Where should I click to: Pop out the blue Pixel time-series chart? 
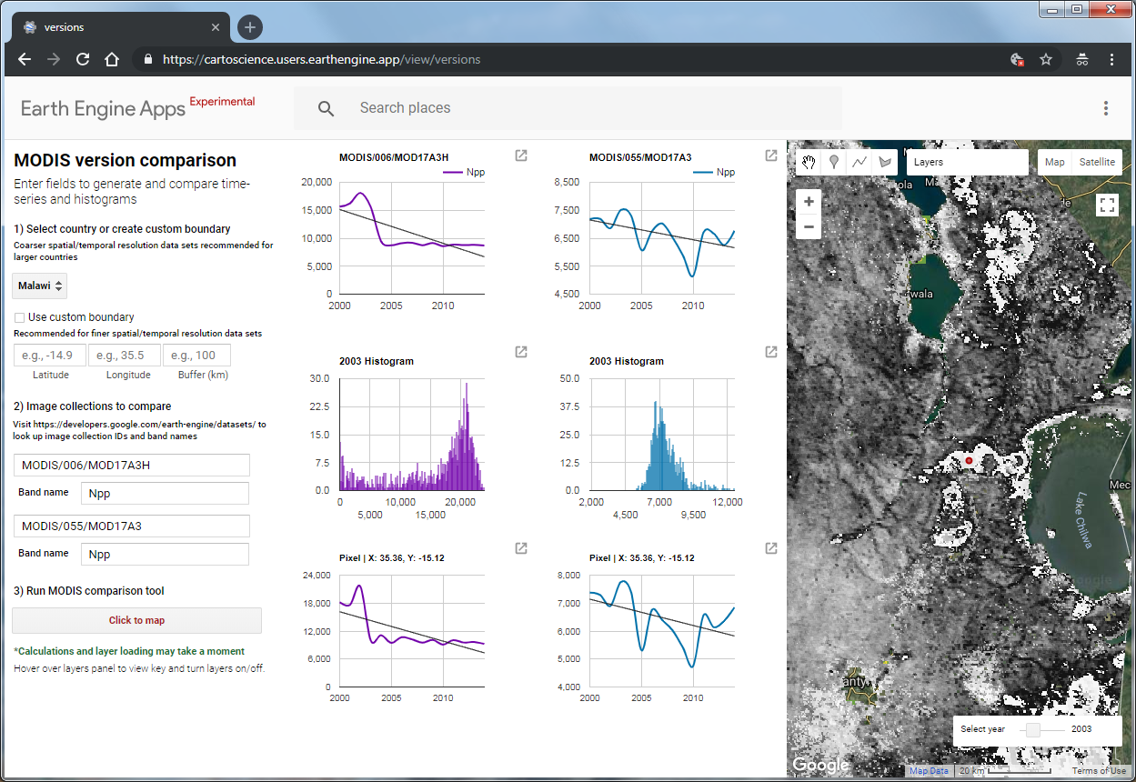coord(771,548)
